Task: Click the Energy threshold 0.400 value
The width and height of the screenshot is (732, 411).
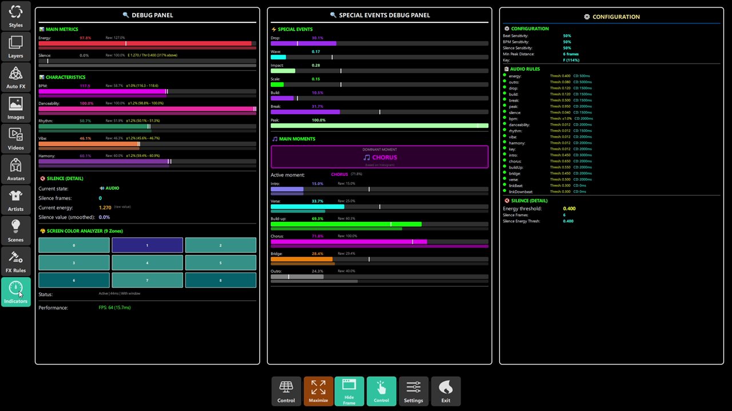Action: tap(569, 209)
